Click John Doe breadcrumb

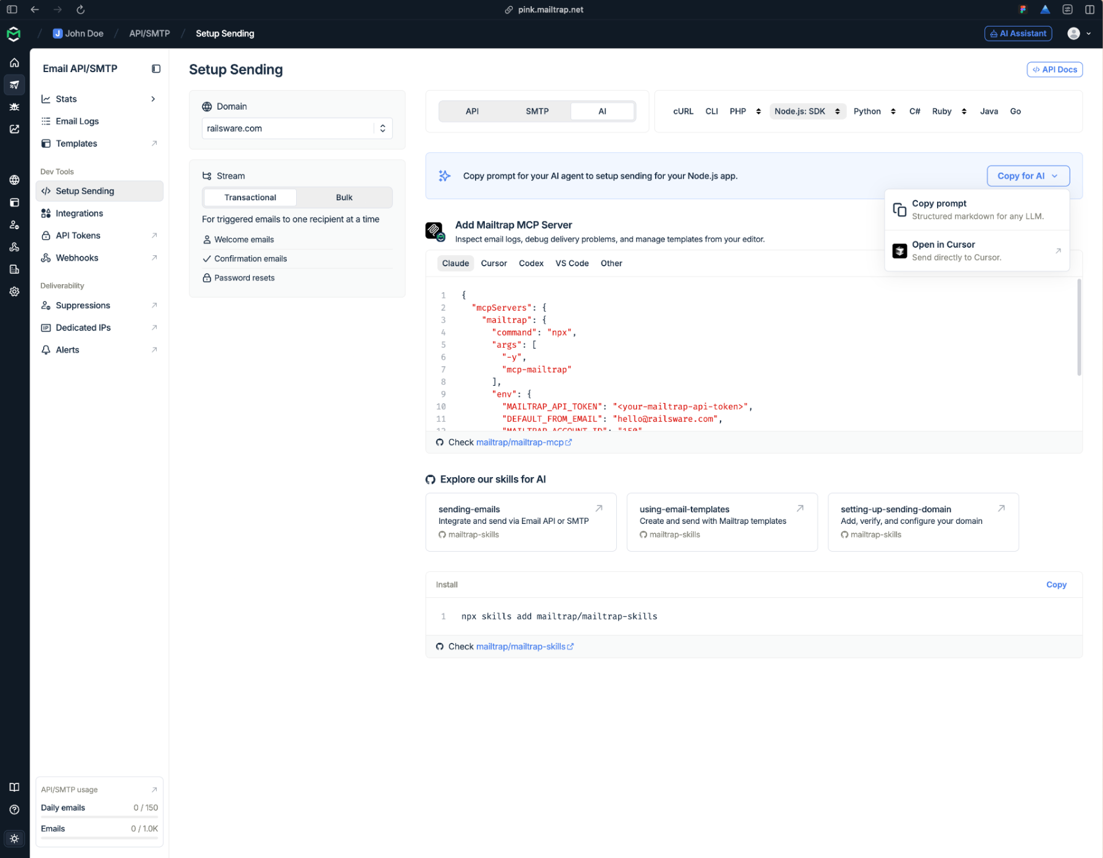click(78, 33)
